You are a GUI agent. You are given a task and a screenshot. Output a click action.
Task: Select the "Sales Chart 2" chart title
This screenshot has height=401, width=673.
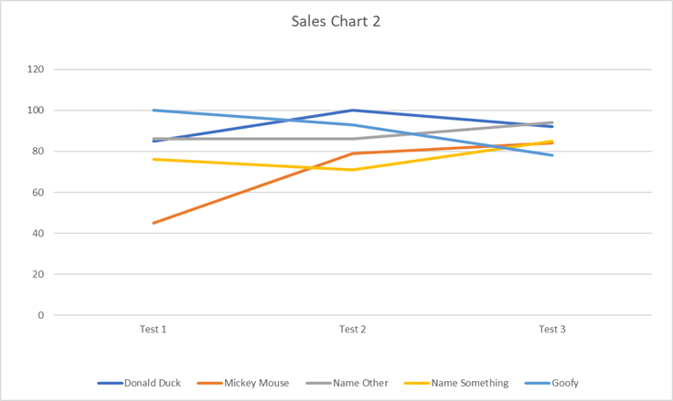pos(336,22)
